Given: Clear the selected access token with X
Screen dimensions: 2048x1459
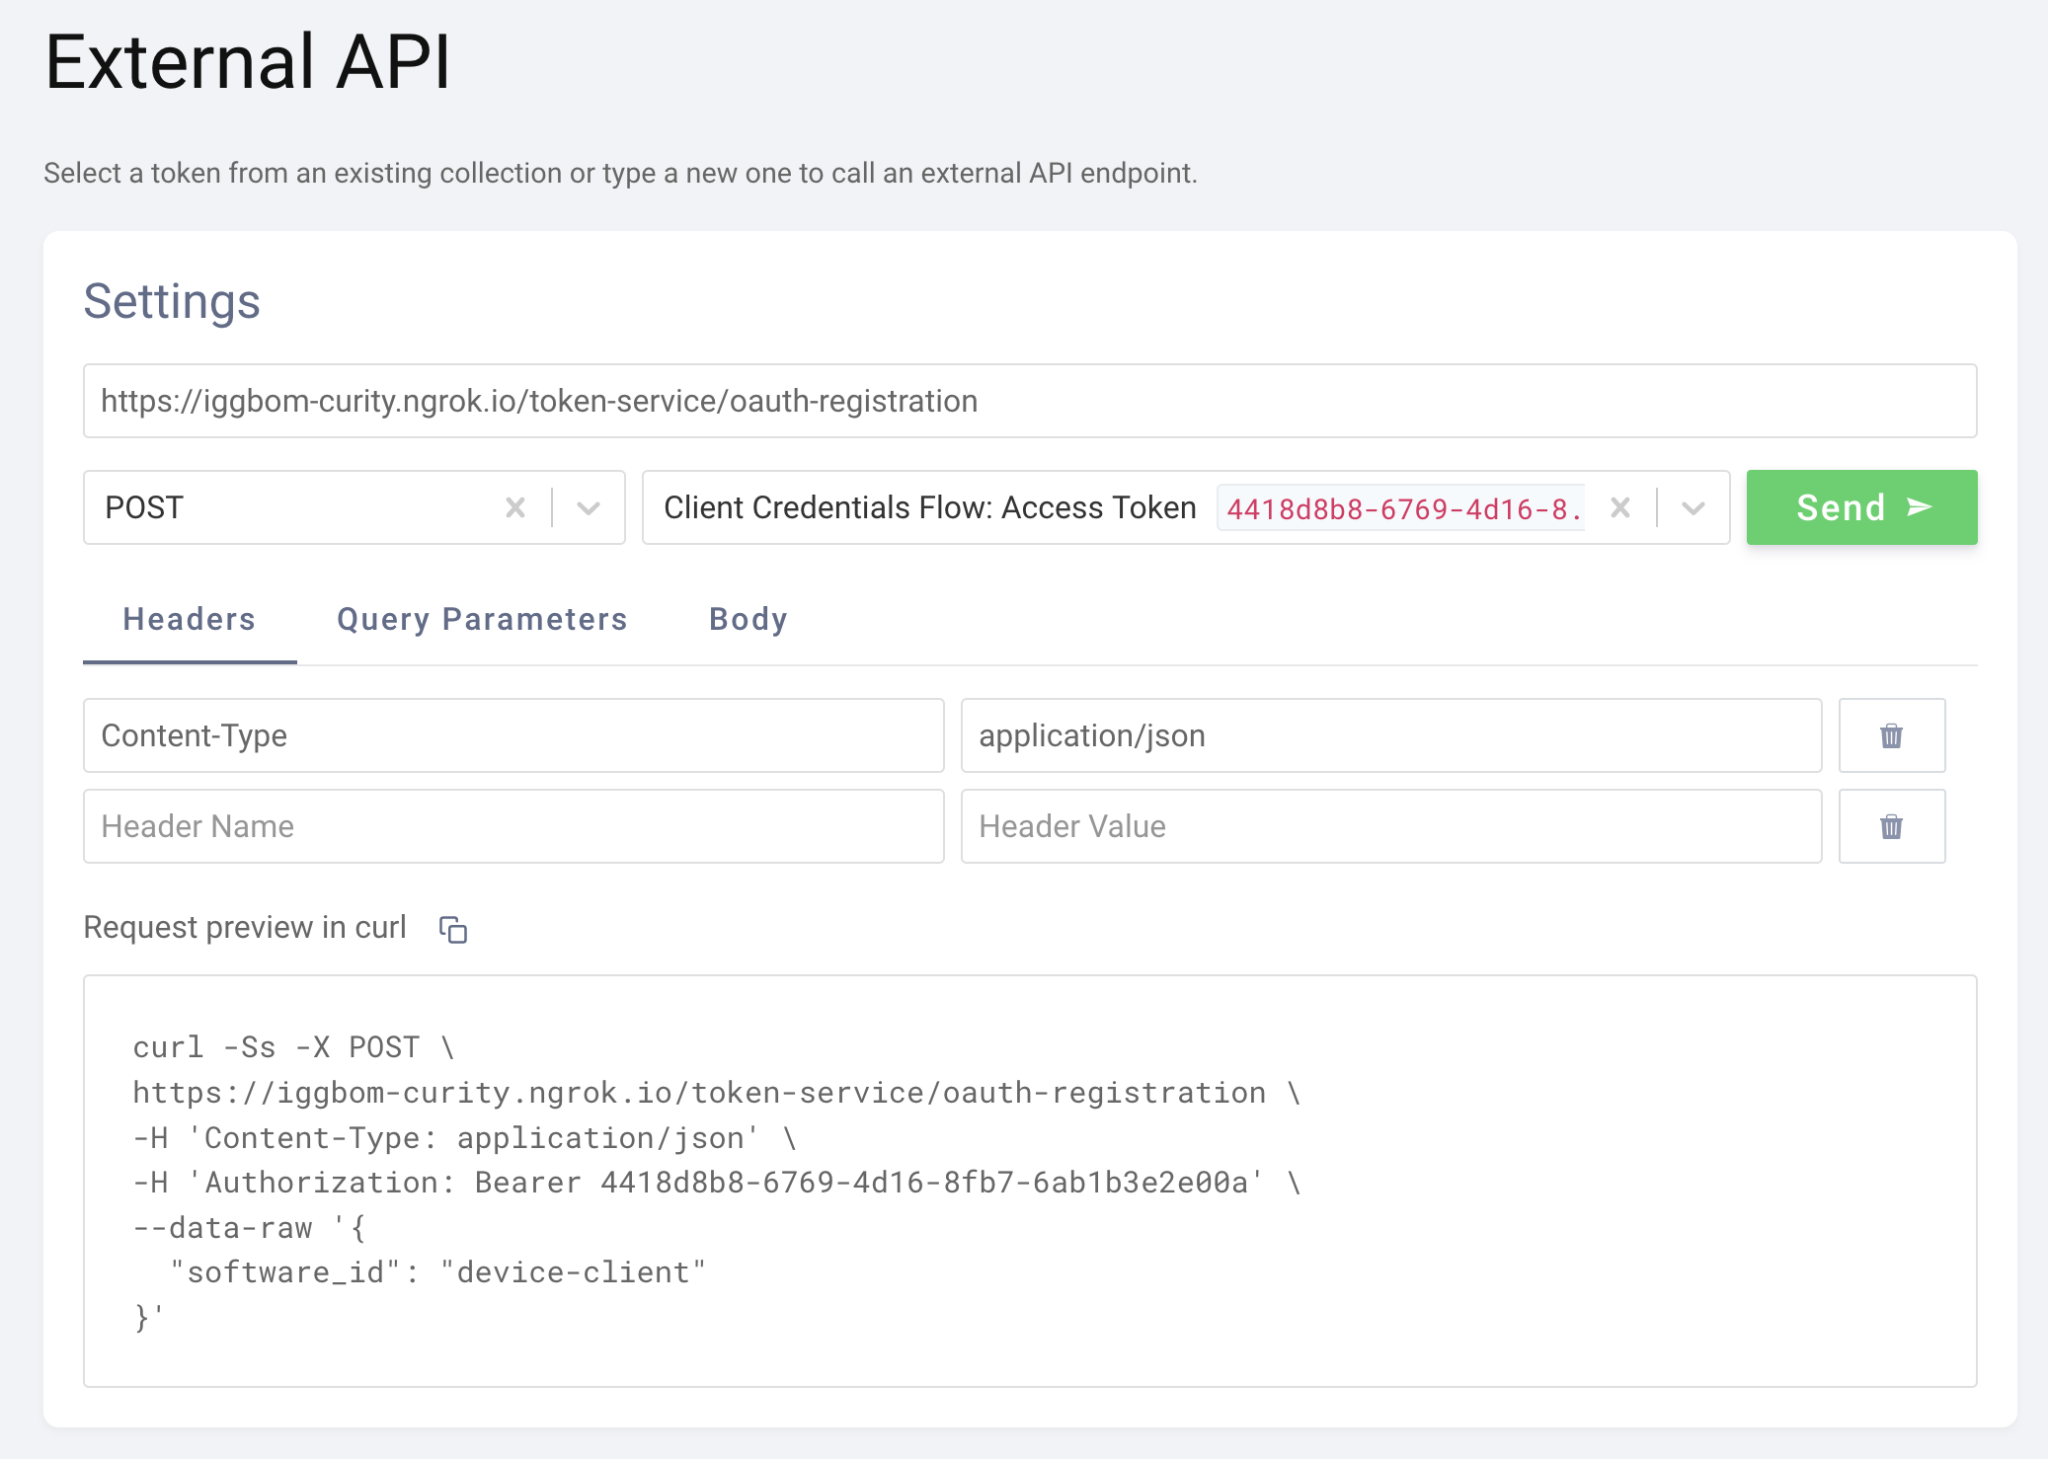Looking at the screenshot, I should point(1620,507).
